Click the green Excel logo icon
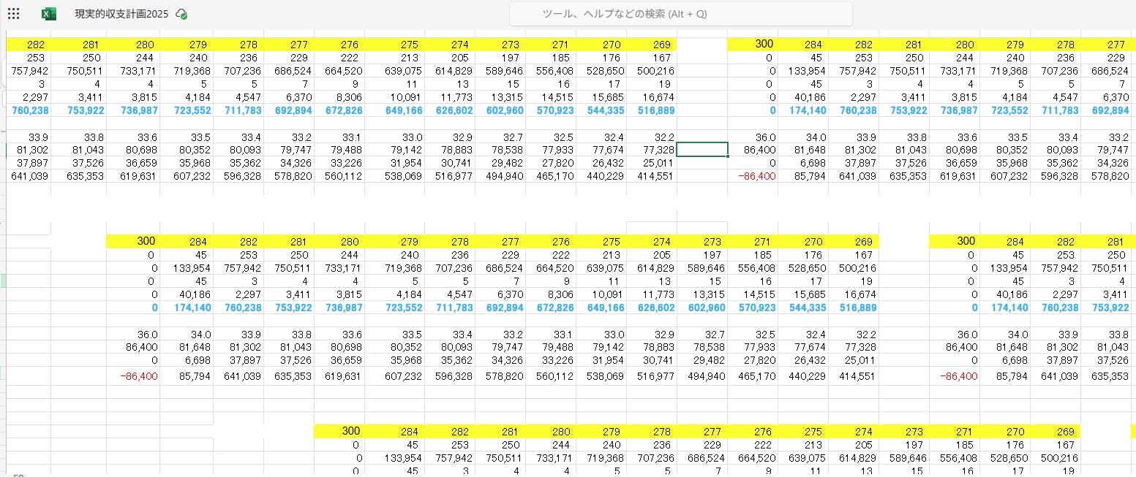Image resolution: width=1136 pixels, height=477 pixels. (x=48, y=14)
